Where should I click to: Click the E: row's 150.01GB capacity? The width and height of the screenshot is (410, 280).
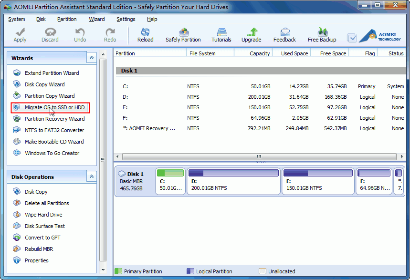coord(259,107)
